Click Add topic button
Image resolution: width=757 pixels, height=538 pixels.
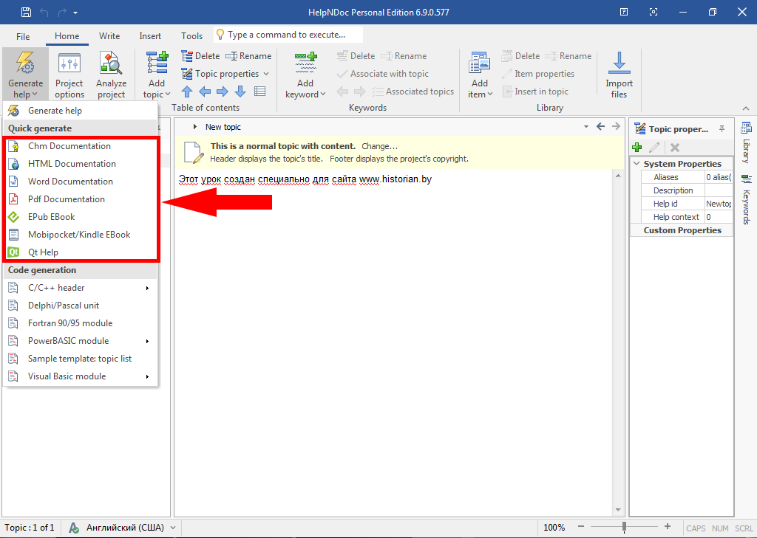157,75
